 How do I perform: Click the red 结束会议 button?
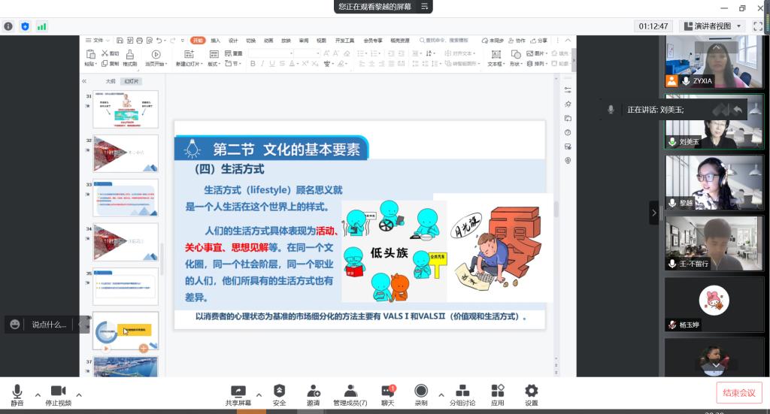click(738, 392)
